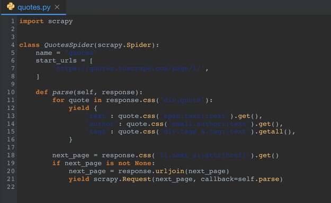Click 'callback=self.parse' on line 21
The width and height of the screenshot is (331, 203).
(240, 179)
